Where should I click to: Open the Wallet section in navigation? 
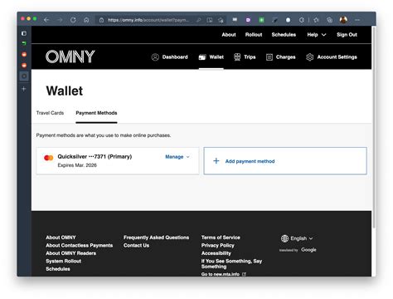pyautogui.click(x=211, y=57)
